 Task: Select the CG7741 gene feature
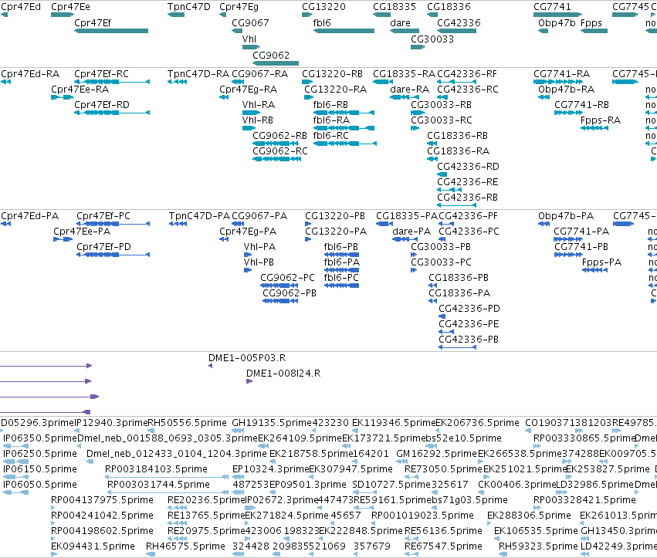click(x=557, y=15)
